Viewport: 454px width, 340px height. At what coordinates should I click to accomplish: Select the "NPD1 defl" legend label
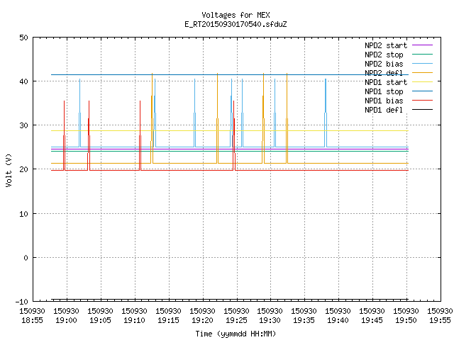[x=384, y=110]
